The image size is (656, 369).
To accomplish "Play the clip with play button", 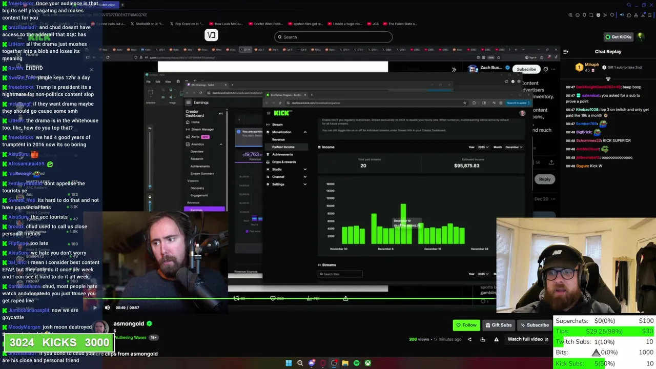I will coord(95,307).
